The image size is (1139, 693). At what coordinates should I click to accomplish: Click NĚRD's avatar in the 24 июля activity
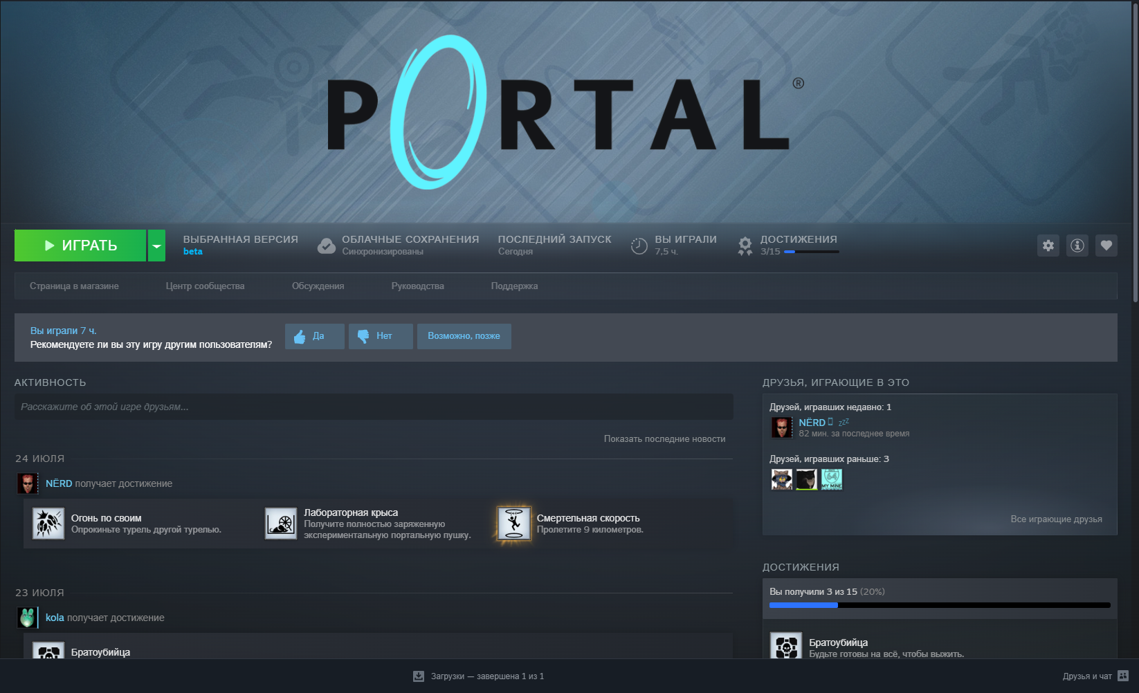[x=28, y=483]
